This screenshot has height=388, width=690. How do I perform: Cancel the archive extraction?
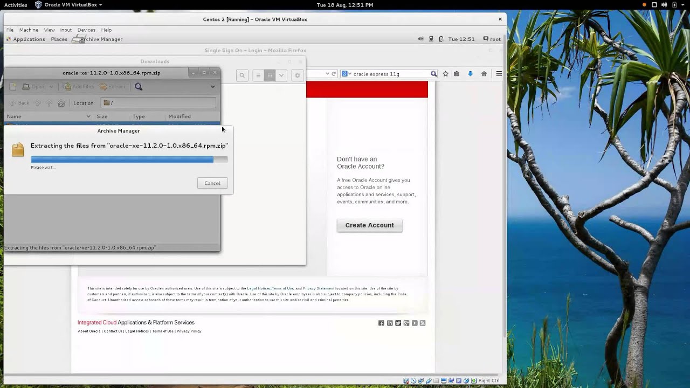212,183
